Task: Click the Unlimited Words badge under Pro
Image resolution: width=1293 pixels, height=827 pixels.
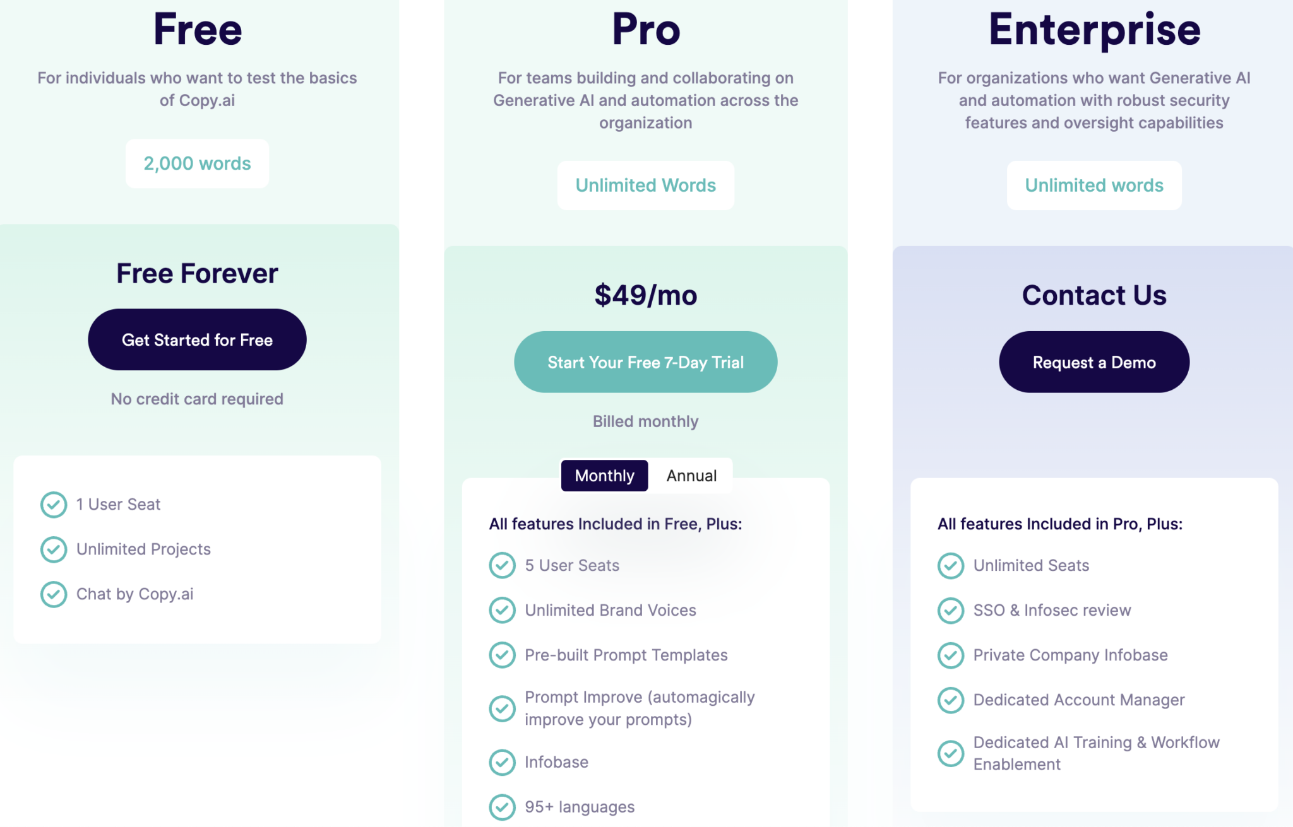Action: (646, 185)
